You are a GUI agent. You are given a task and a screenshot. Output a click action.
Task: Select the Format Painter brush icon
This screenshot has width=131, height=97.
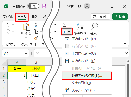(36, 38)
